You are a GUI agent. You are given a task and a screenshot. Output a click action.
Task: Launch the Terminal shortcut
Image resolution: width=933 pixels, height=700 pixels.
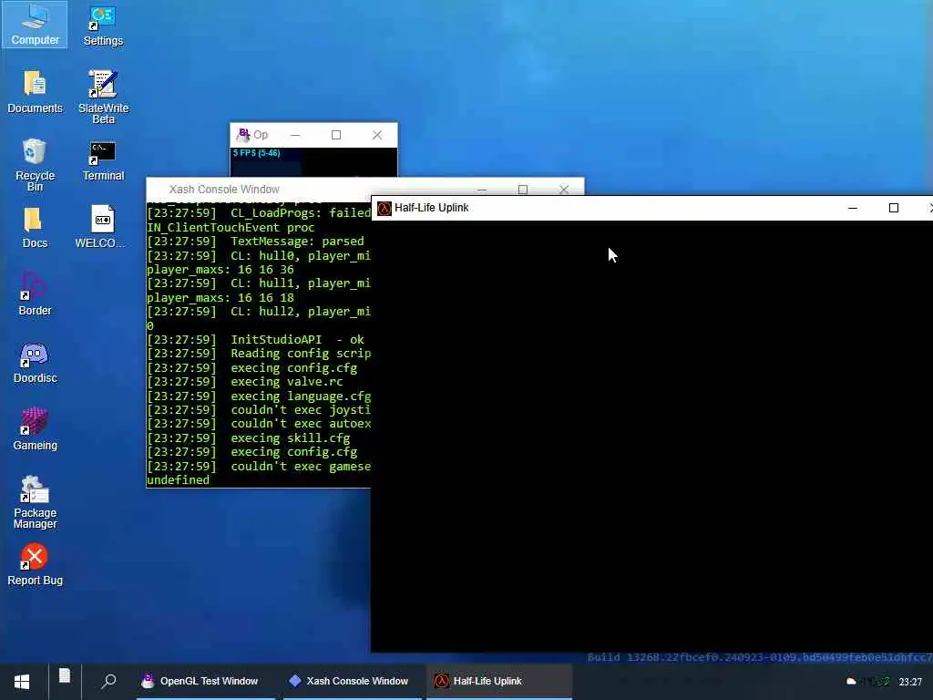click(x=103, y=160)
